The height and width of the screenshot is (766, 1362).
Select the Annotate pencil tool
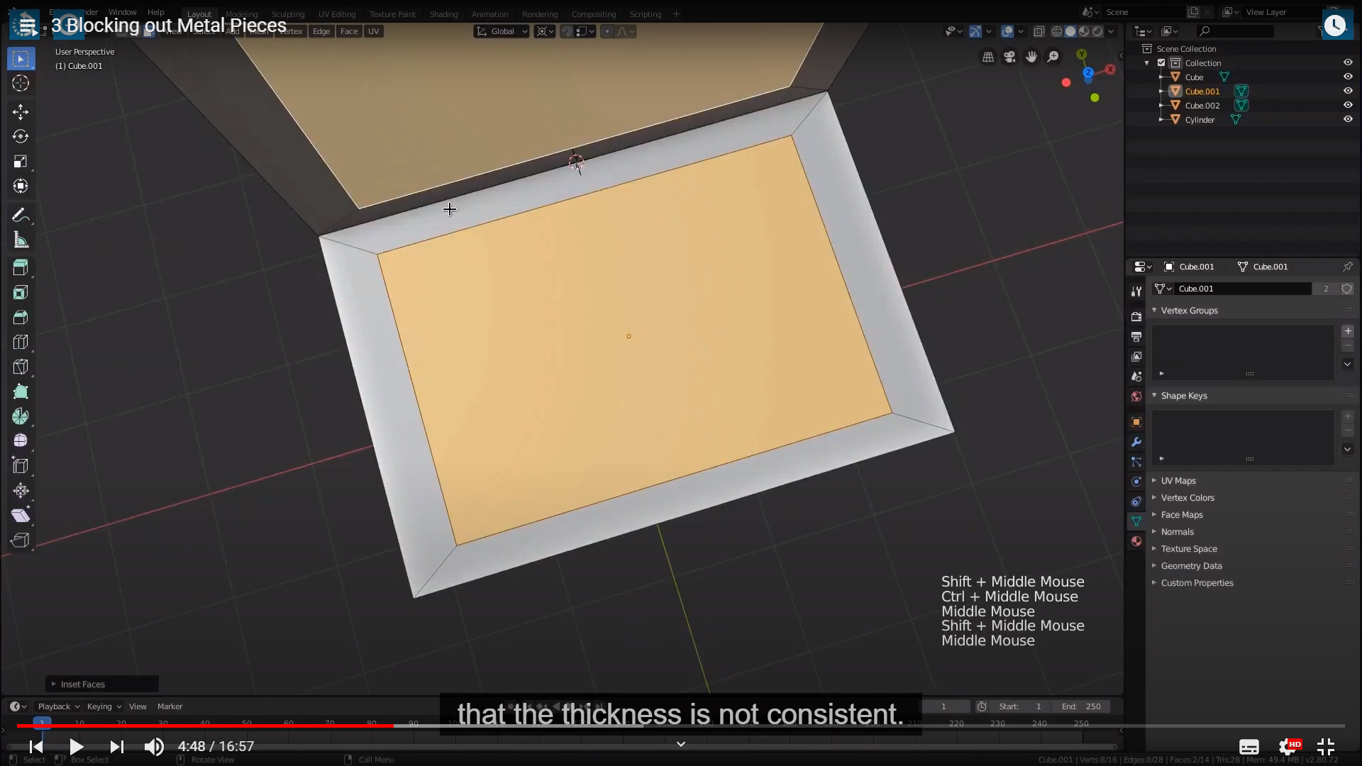pyautogui.click(x=21, y=215)
